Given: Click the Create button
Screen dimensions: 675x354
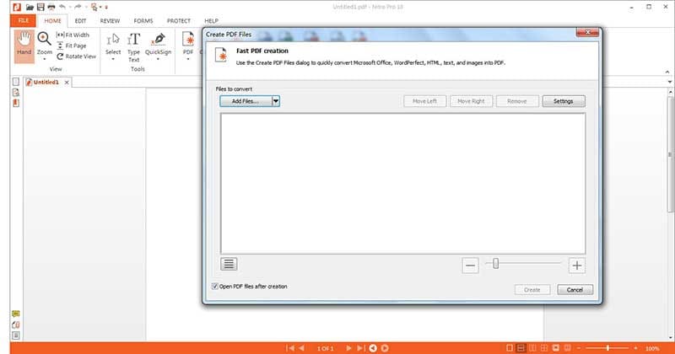Looking at the screenshot, I should (532, 290).
